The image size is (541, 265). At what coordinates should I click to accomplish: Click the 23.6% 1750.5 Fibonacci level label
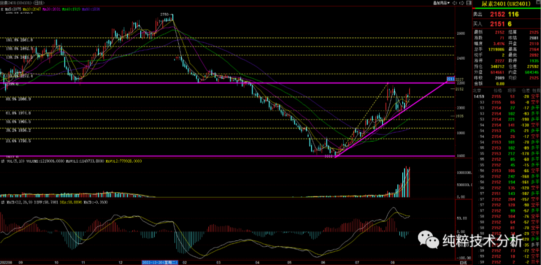[19, 141]
